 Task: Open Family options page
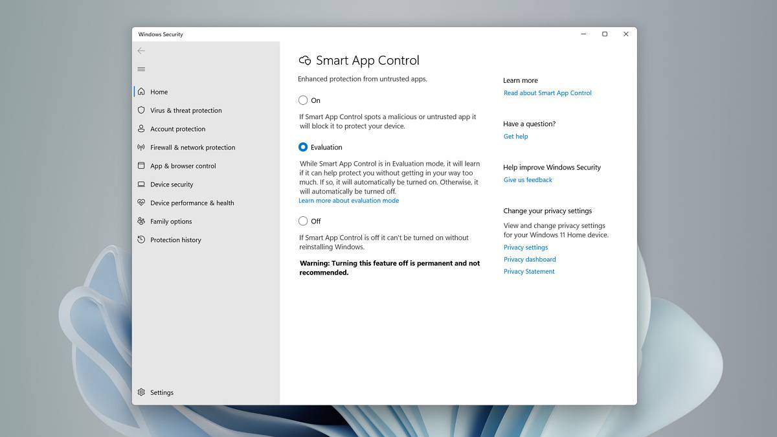coord(206,221)
